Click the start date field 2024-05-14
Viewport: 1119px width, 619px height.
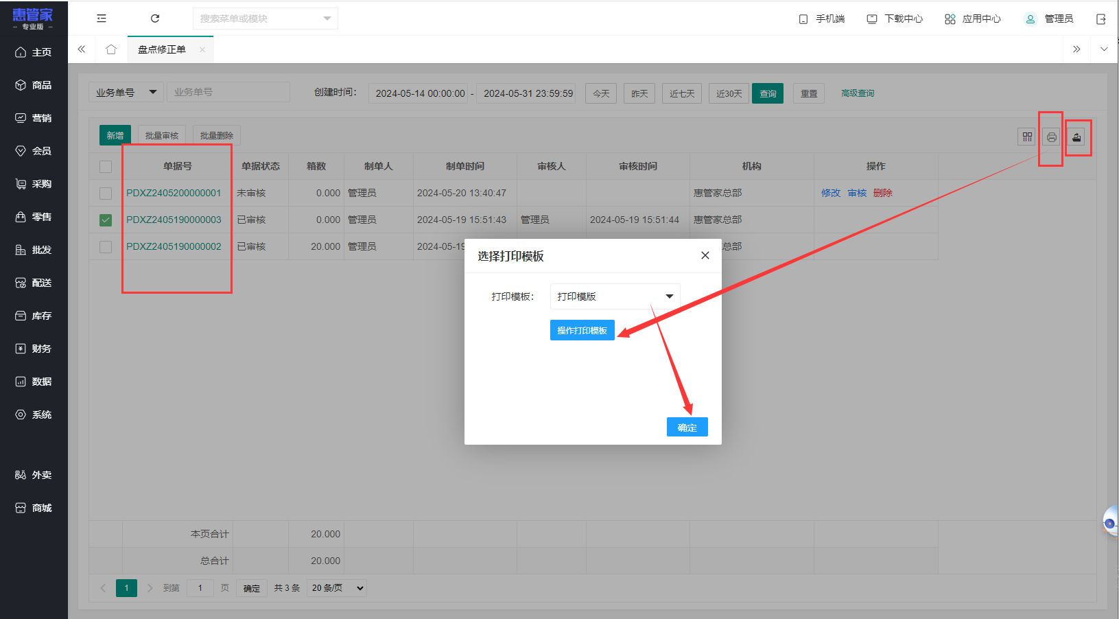420,93
